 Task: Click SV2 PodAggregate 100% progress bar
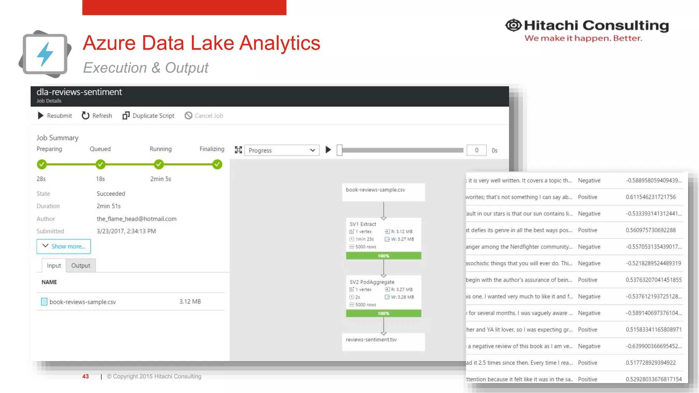(x=384, y=314)
